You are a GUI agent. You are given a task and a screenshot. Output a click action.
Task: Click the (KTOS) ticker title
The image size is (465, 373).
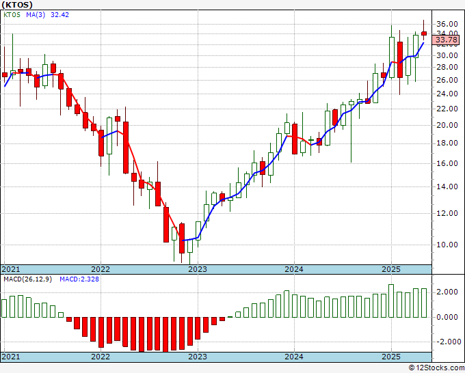[x=17, y=5]
